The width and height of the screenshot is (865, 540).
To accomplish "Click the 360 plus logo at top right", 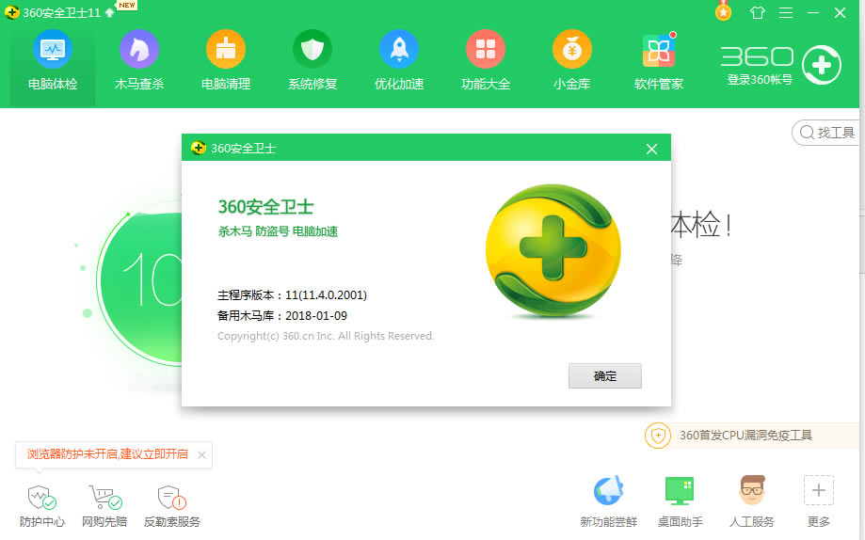I will coord(822,65).
